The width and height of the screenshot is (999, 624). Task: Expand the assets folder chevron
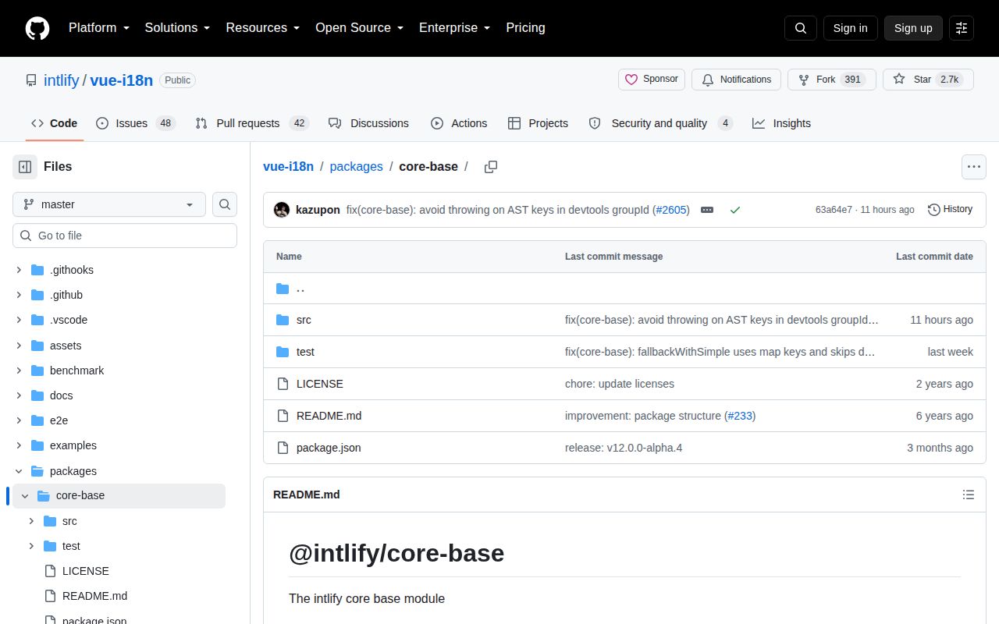point(19,346)
